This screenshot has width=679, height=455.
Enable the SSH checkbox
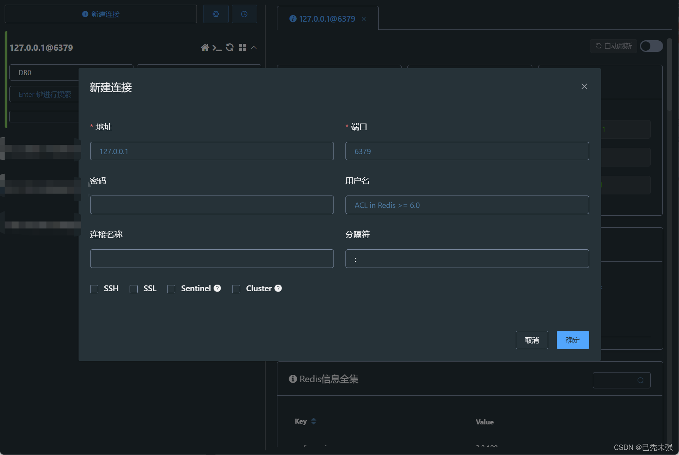(x=94, y=289)
